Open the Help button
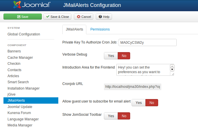Image resolution: width=198 pixels, height=129 pixels. coord(104,17)
